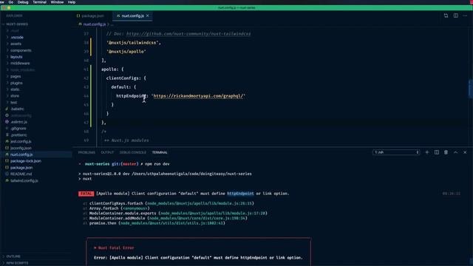The width and height of the screenshot is (473, 266).
Task: Open changes compare icon in editor toolbar
Action: (x=446, y=16)
